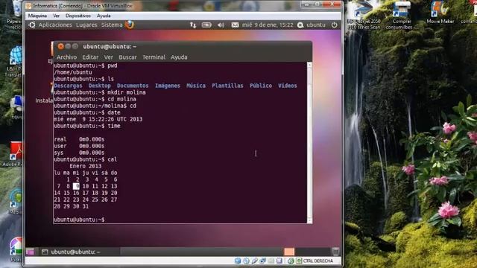This screenshot has width=477, height=268.
Task: Click the Documentos folder name in ls output
Action: [133, 86]
